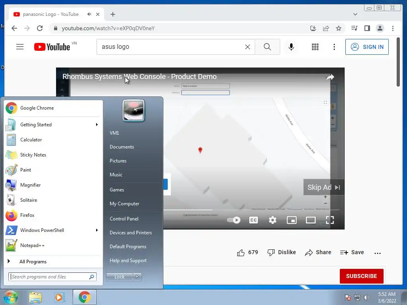This screenshot has height=305, width=407.
Task: Click the SIGN IN button
Action: 367,47
